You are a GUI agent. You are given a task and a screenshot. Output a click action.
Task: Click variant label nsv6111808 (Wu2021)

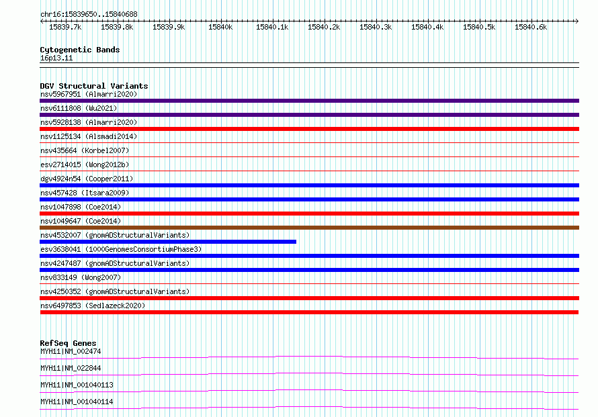pyautogui.click(x=79, y=108)
